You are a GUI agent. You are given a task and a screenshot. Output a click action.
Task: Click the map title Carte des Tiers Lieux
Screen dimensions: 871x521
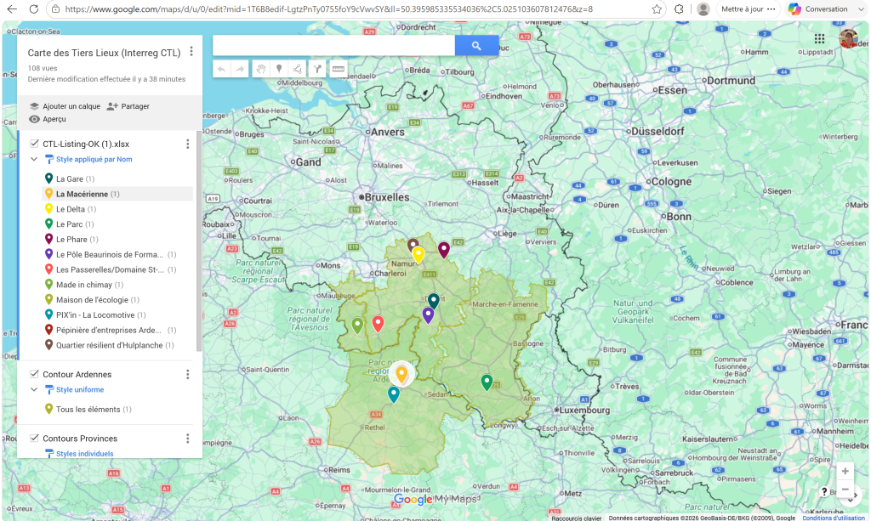[105, 53]
